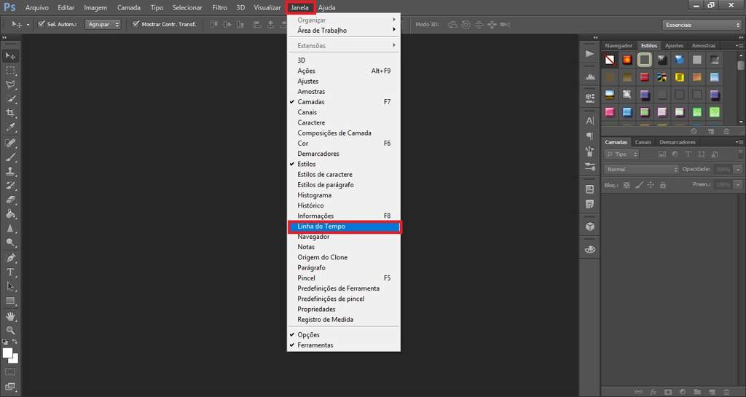Click create new style button

711,131
